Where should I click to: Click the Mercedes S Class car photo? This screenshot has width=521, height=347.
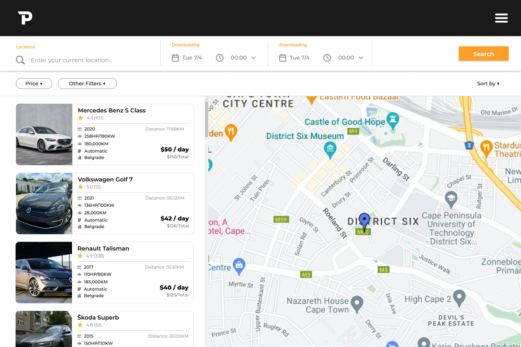[x=44, y=134]
